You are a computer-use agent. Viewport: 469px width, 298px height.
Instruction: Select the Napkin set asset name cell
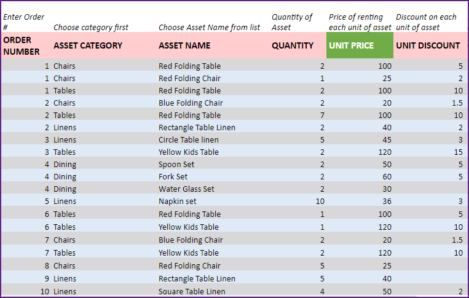tap(213, 201)
